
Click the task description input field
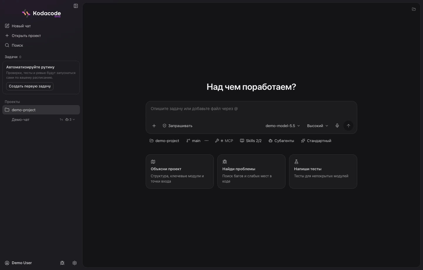click(251, 109)
